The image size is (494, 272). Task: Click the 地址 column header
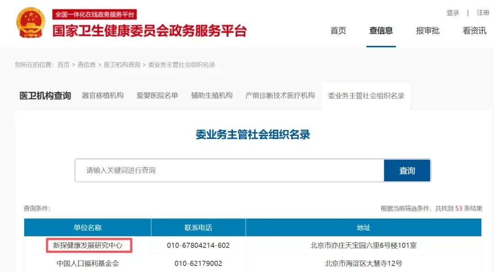pos(364,228)
